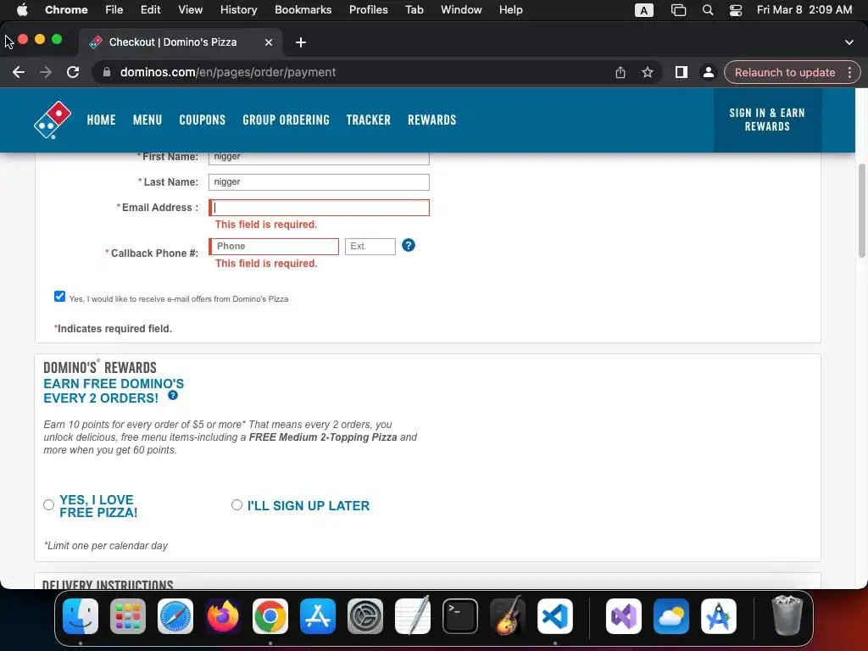Image resolution: width=868 pixels, height=651 pixels.
Task: Click the Domino's logo icon
Action: tap(53, 120)
